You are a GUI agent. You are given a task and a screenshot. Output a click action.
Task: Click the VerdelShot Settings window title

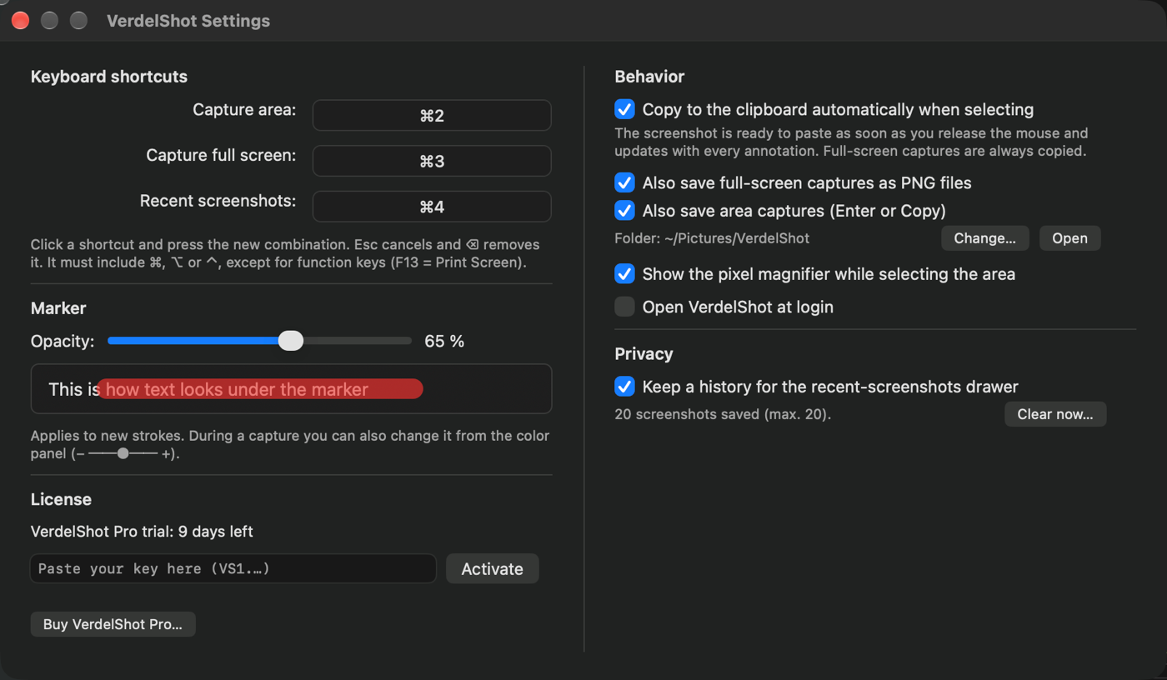click(188, 21)
